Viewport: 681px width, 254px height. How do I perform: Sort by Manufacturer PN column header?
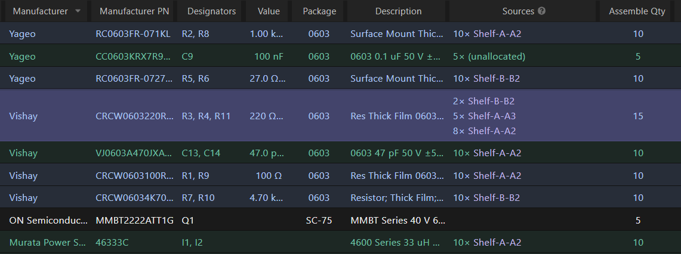(134, 11)
